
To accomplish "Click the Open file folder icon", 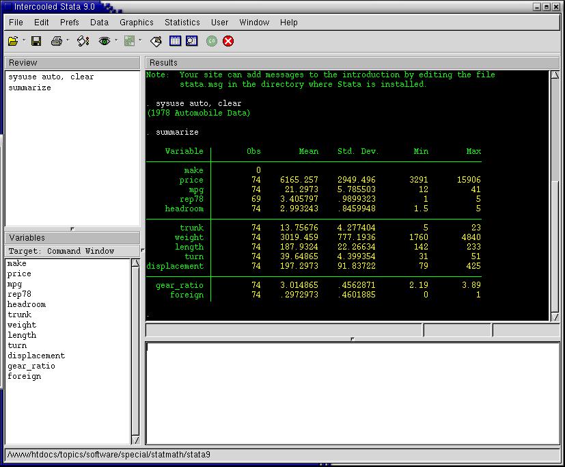I will [x=13, y=41].
